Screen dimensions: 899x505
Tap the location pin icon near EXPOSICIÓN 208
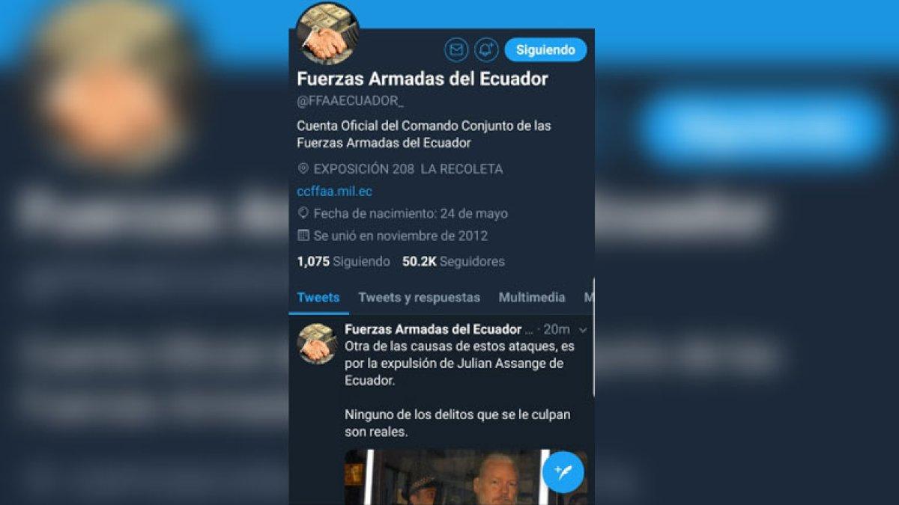tap(303, 169)
